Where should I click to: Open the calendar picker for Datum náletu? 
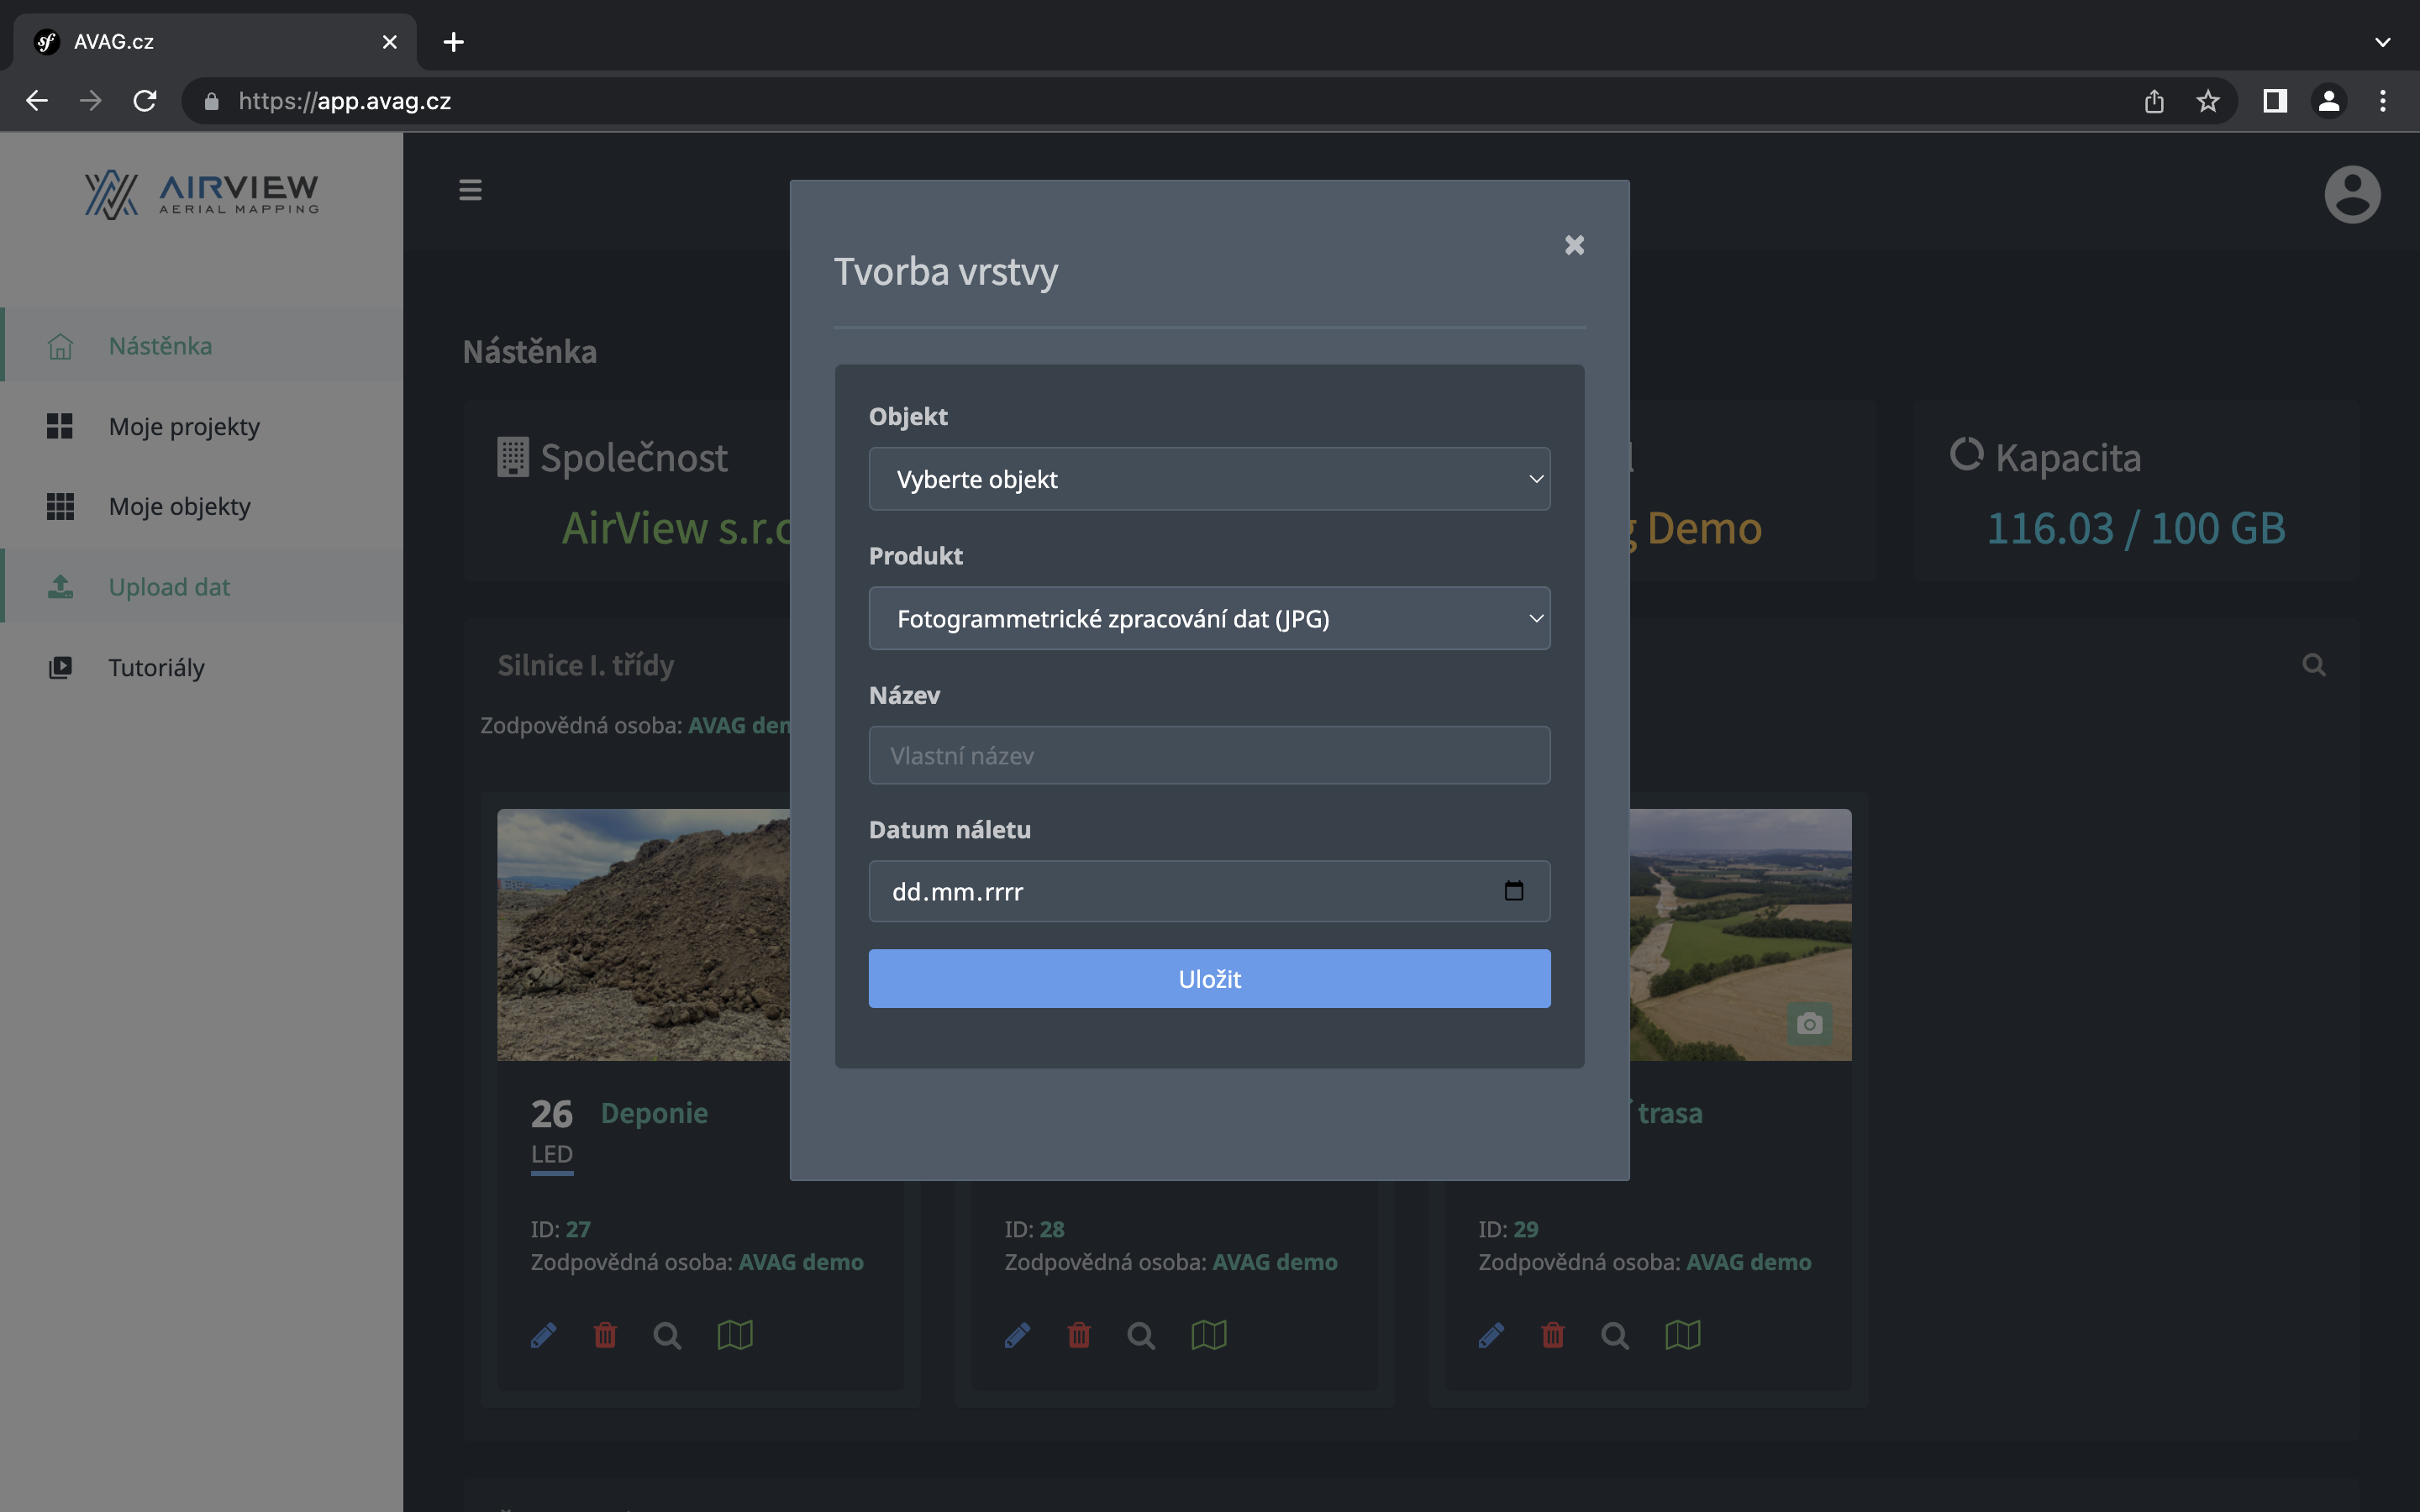1513,891
